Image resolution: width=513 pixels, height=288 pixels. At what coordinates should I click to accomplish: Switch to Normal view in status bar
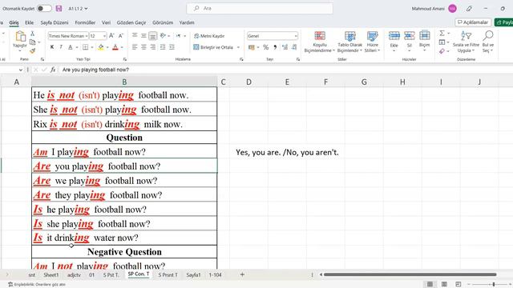[430, 285]
